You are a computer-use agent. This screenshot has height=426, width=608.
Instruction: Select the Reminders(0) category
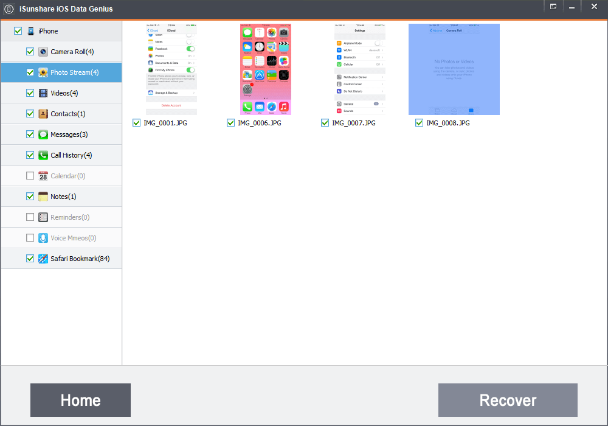(70, 217)
